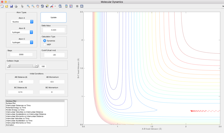The height and width of the screenshot is (133, 224).
Task: Click the Steps input field
Action: pos(21,54)
